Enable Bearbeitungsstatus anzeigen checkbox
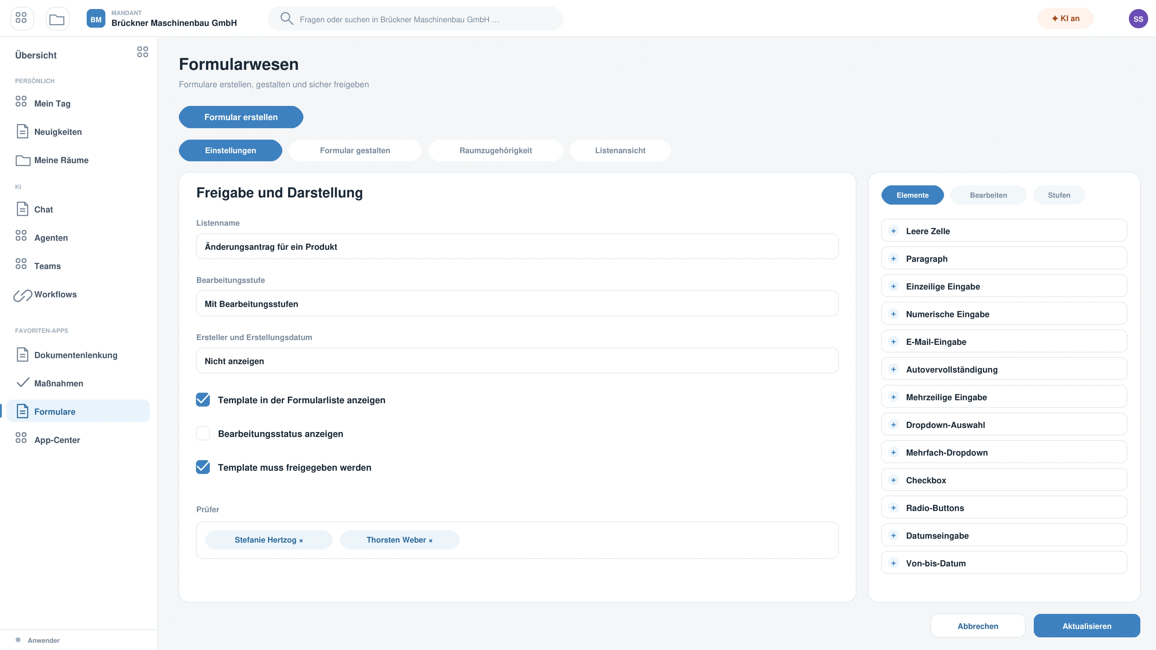Viewport: 1156px width, 650px height. pos(203,433)
